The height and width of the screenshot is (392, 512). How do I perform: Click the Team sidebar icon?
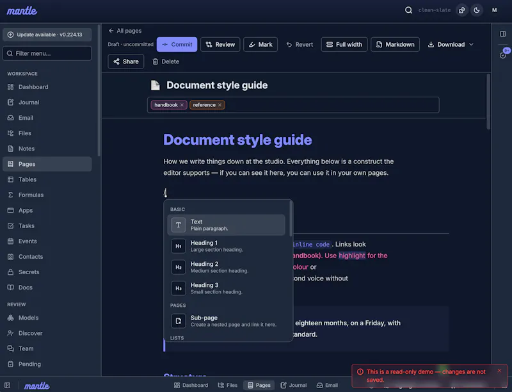coord(10,348)
